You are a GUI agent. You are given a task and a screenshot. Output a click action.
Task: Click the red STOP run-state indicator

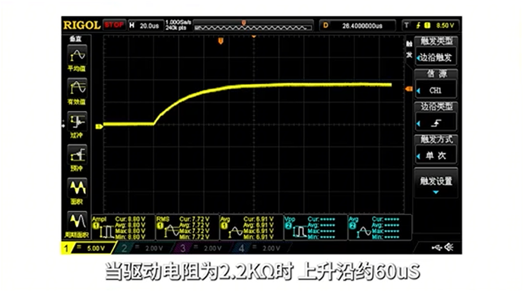pos(114,25)
